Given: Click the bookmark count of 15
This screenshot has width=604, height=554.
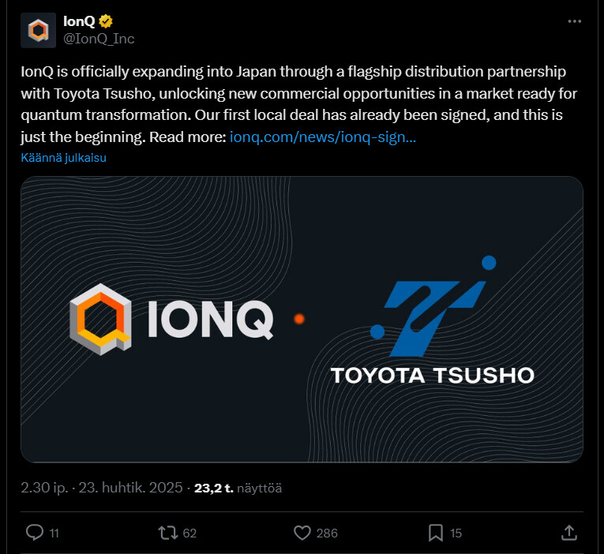Looking at the screenshot, I should tap(456, 533).
